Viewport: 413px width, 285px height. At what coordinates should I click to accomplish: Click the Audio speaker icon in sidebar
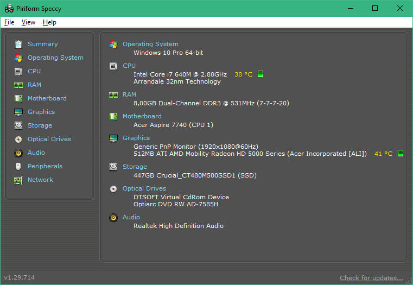coord(18,153)
